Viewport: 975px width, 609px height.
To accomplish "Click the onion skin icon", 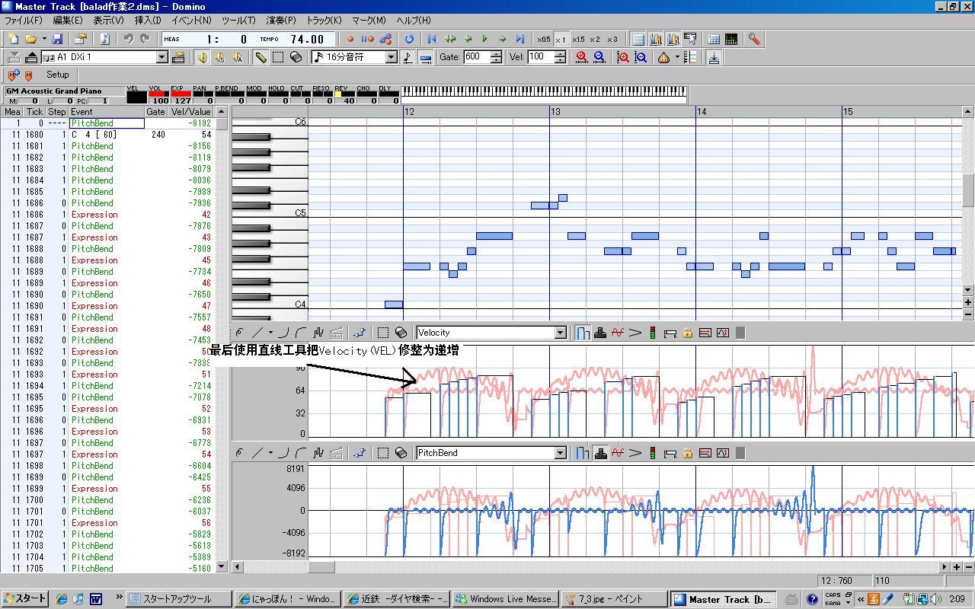I will [x=663, y=57].
